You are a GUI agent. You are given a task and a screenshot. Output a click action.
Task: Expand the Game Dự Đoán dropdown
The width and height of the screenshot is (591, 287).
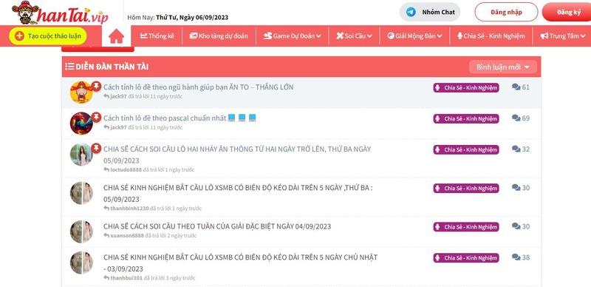(x=292, y=36)
